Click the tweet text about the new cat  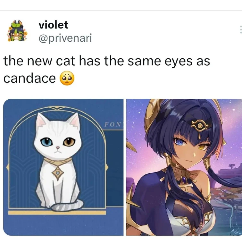[x=106, y=70]
